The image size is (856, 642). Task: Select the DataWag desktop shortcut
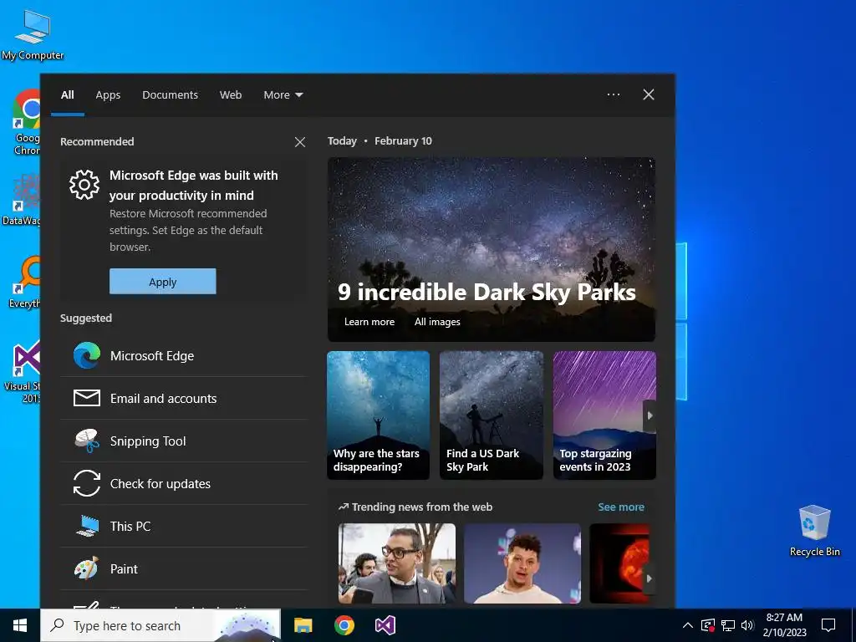click(x=21, y=199)
